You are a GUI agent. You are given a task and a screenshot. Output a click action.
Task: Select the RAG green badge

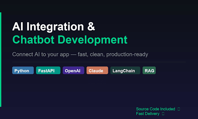[x=149, y=70]
